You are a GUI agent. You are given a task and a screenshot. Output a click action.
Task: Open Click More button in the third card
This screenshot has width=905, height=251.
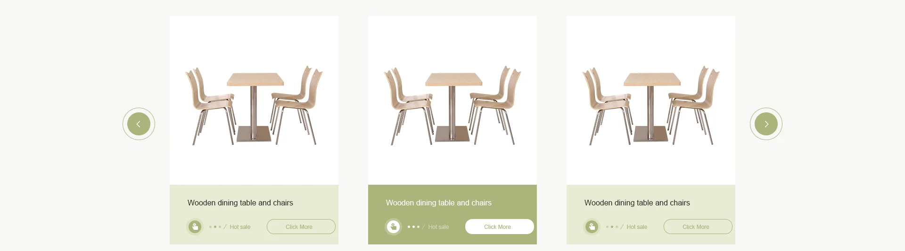[698, 227]
